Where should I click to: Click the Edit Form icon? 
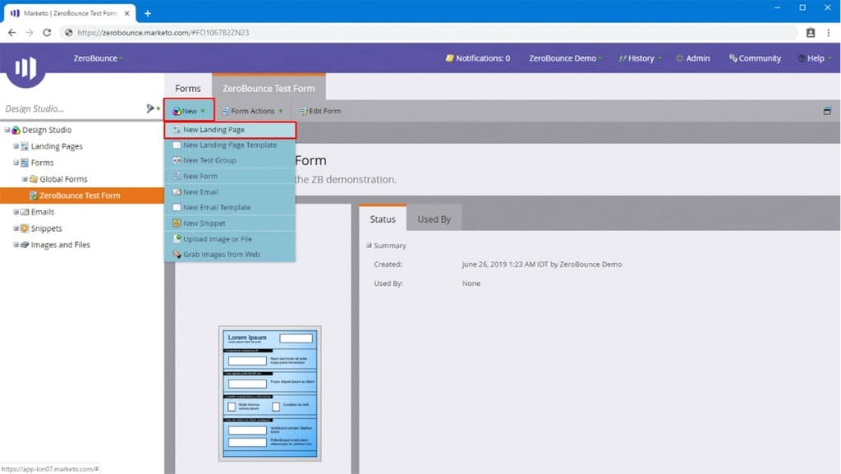[304, 111]
